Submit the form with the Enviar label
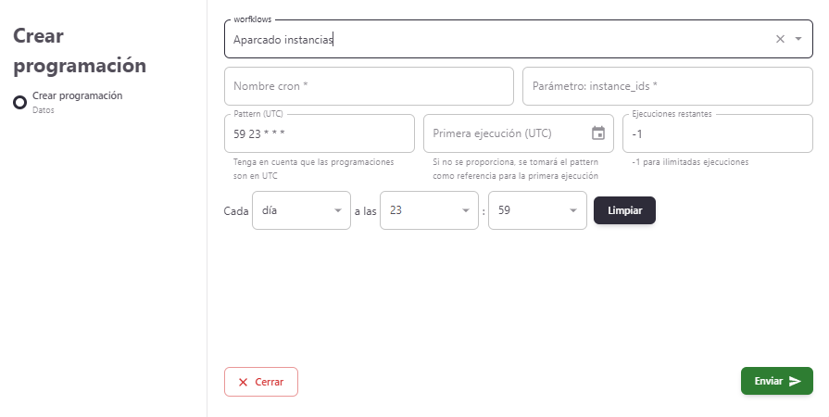829x417 pixels. coord(768,381)
